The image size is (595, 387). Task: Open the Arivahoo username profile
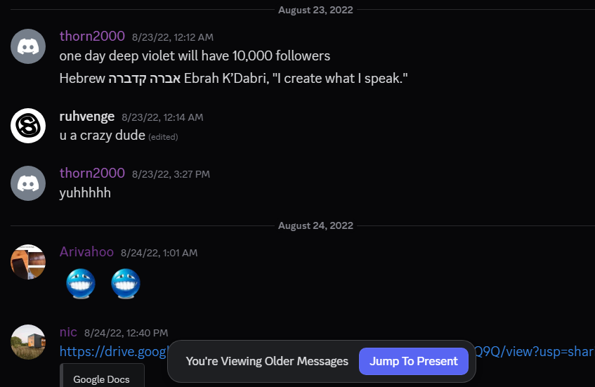pos(86,252)
